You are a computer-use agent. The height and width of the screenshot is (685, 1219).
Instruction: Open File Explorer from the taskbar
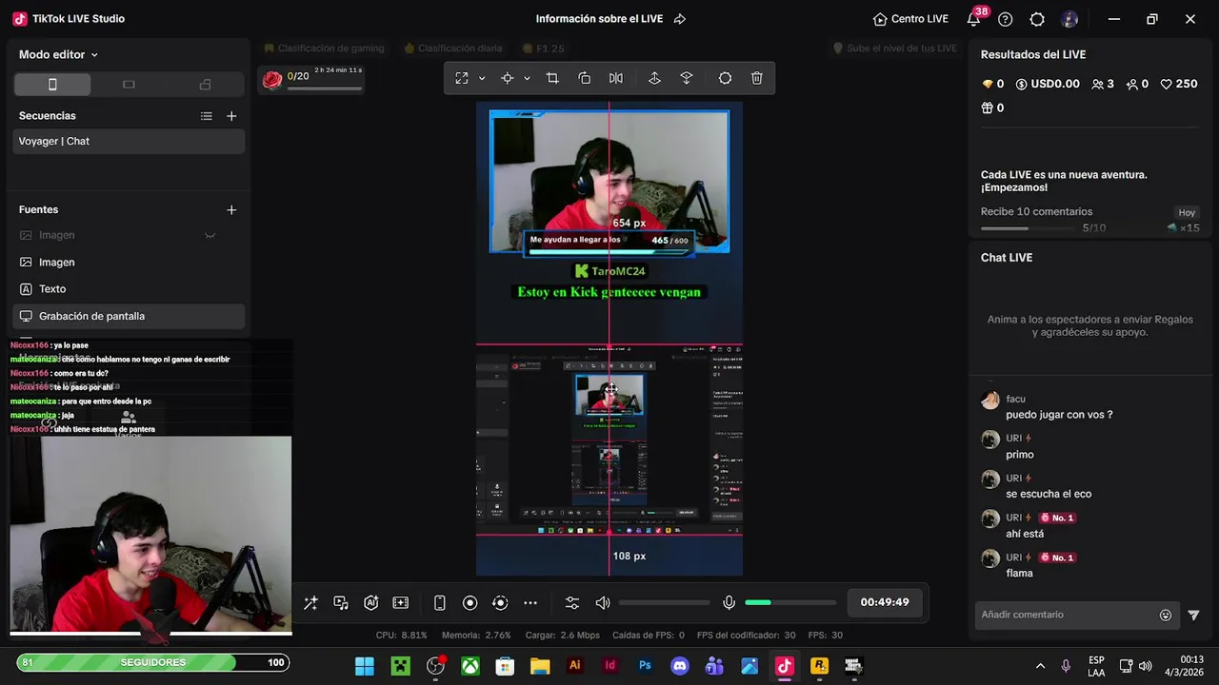coord(540,666)
